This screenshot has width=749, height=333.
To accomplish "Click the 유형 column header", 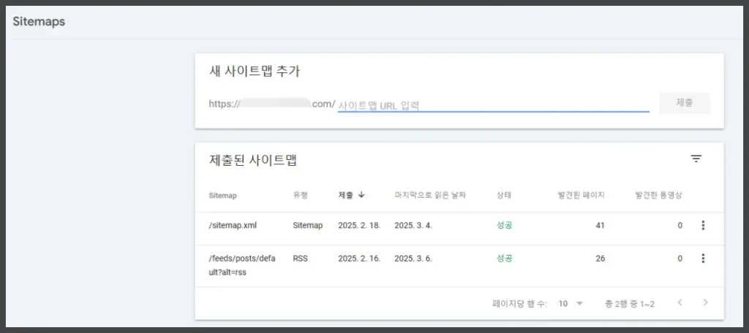I will [300, 195].
